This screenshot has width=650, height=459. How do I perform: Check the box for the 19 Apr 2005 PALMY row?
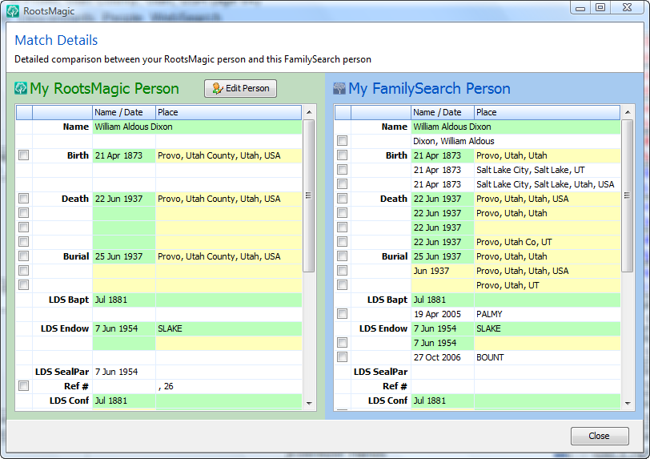tap(342, 314)
